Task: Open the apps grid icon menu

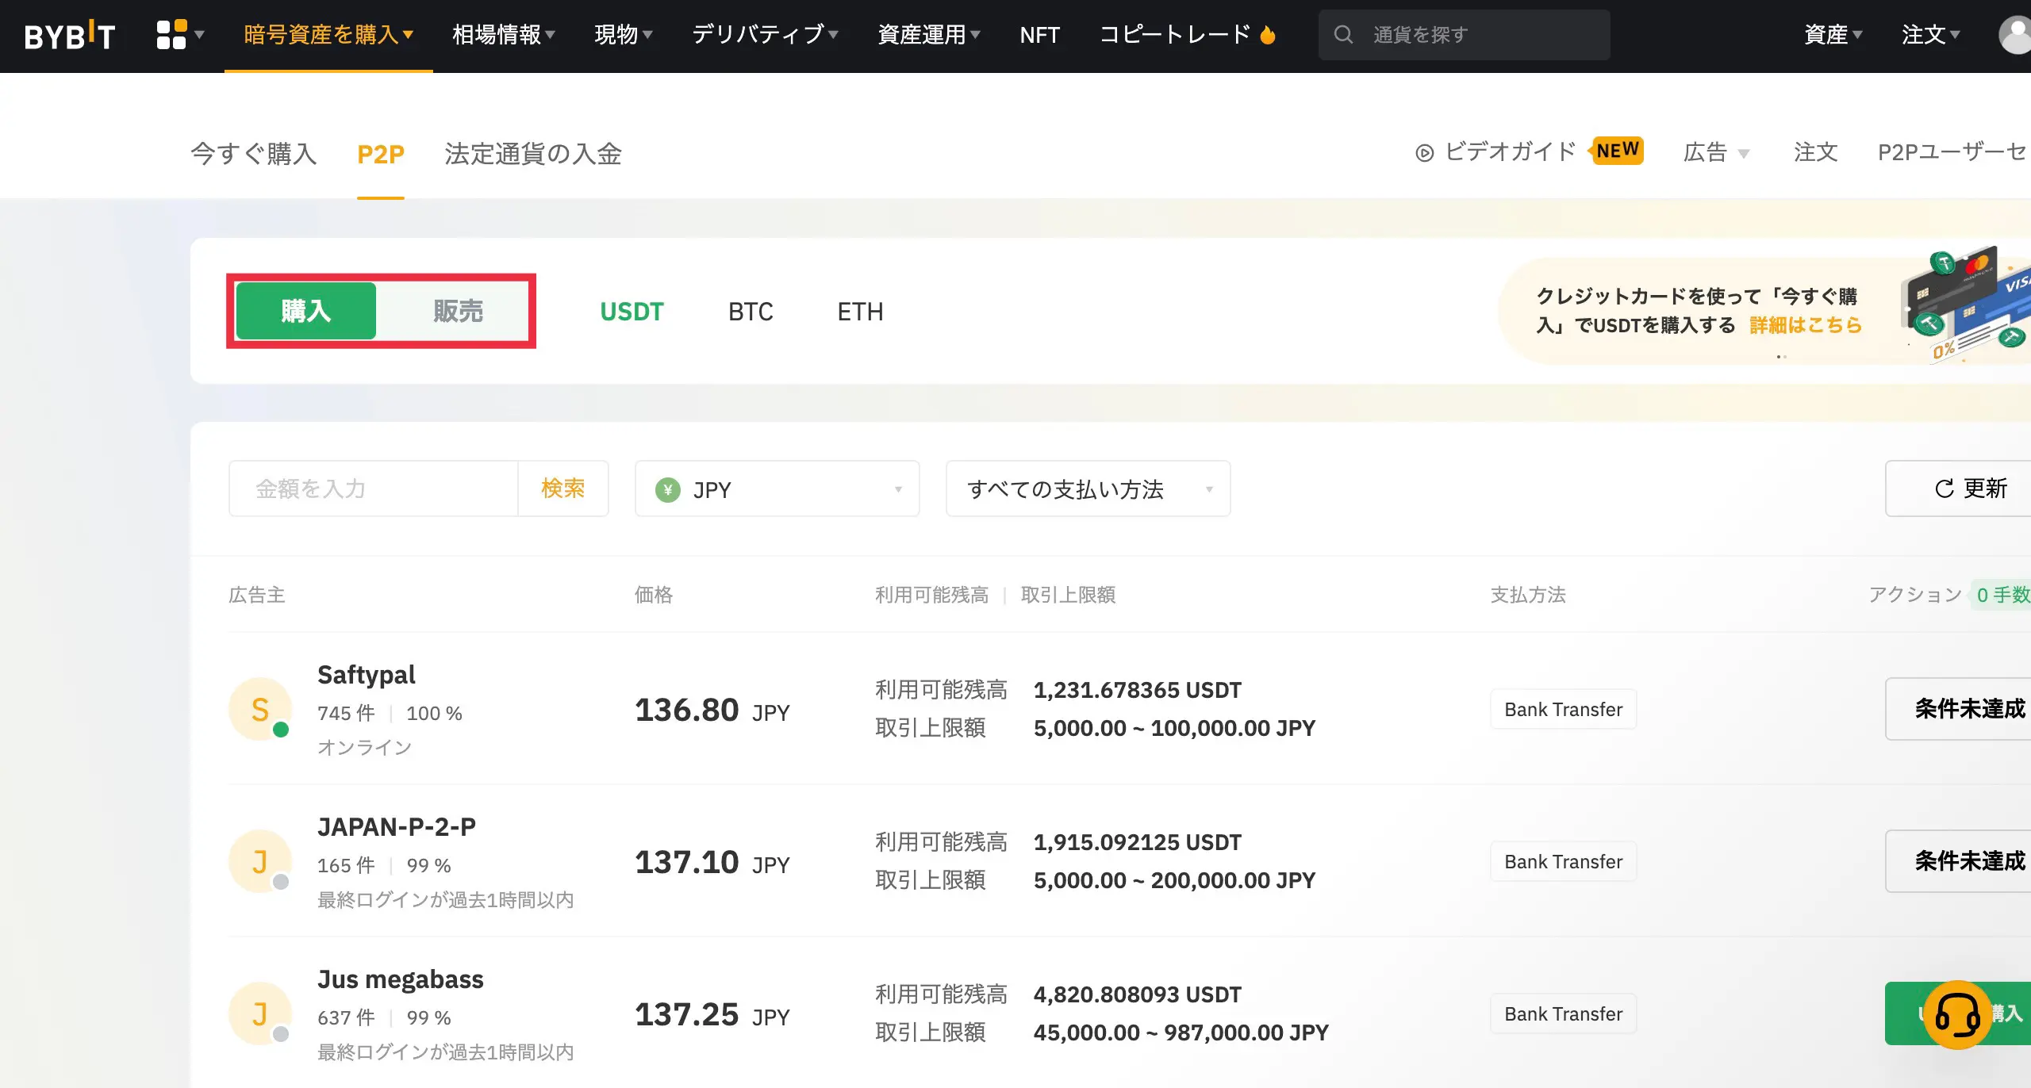Action: pos(172,35)
